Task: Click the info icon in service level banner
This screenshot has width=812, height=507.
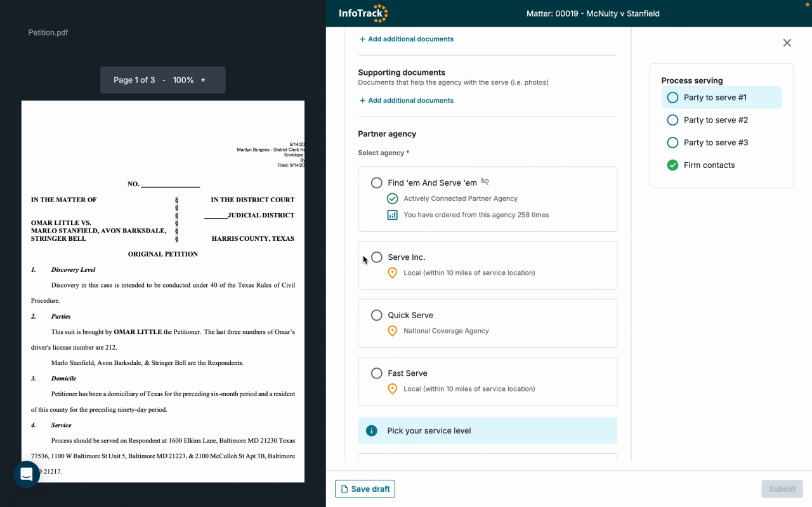Action: pos(372,431)
